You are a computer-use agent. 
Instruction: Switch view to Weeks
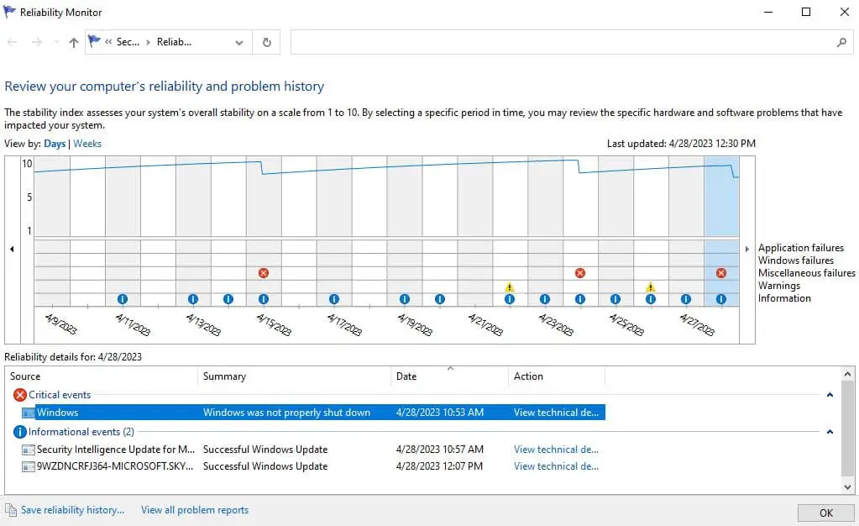tap(87, 144)
